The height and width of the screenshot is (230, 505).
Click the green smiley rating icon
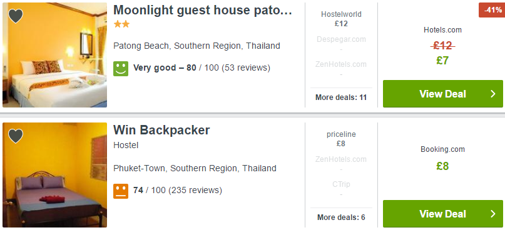pyautogui.click(x=121, y=69)
